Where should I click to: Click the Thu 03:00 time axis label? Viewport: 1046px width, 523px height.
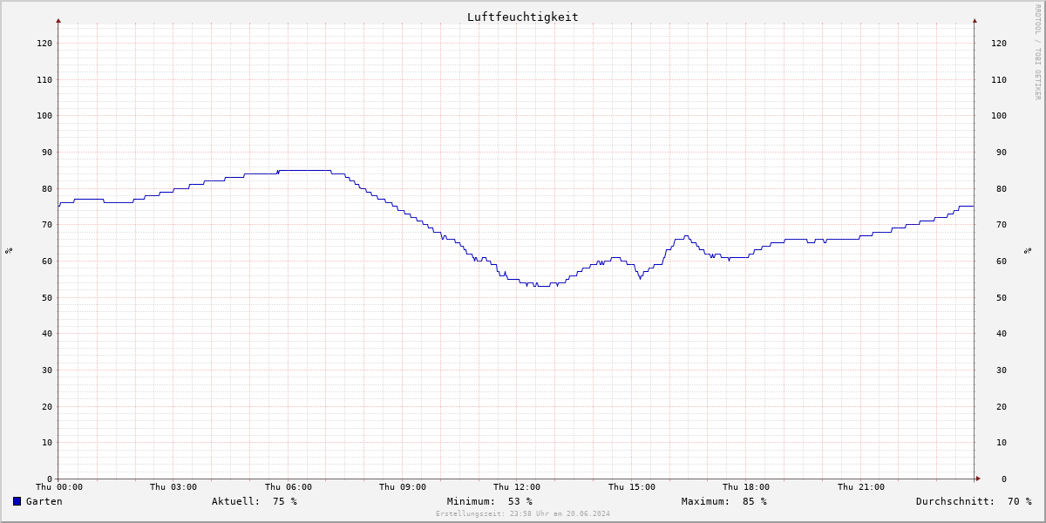[173, 487]
